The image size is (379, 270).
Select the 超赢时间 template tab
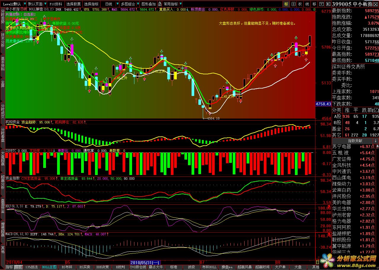[262, 267]
